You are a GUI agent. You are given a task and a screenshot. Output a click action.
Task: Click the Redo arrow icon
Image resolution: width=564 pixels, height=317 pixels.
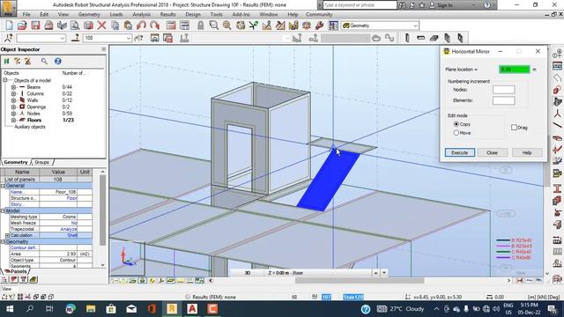[155, 26]
